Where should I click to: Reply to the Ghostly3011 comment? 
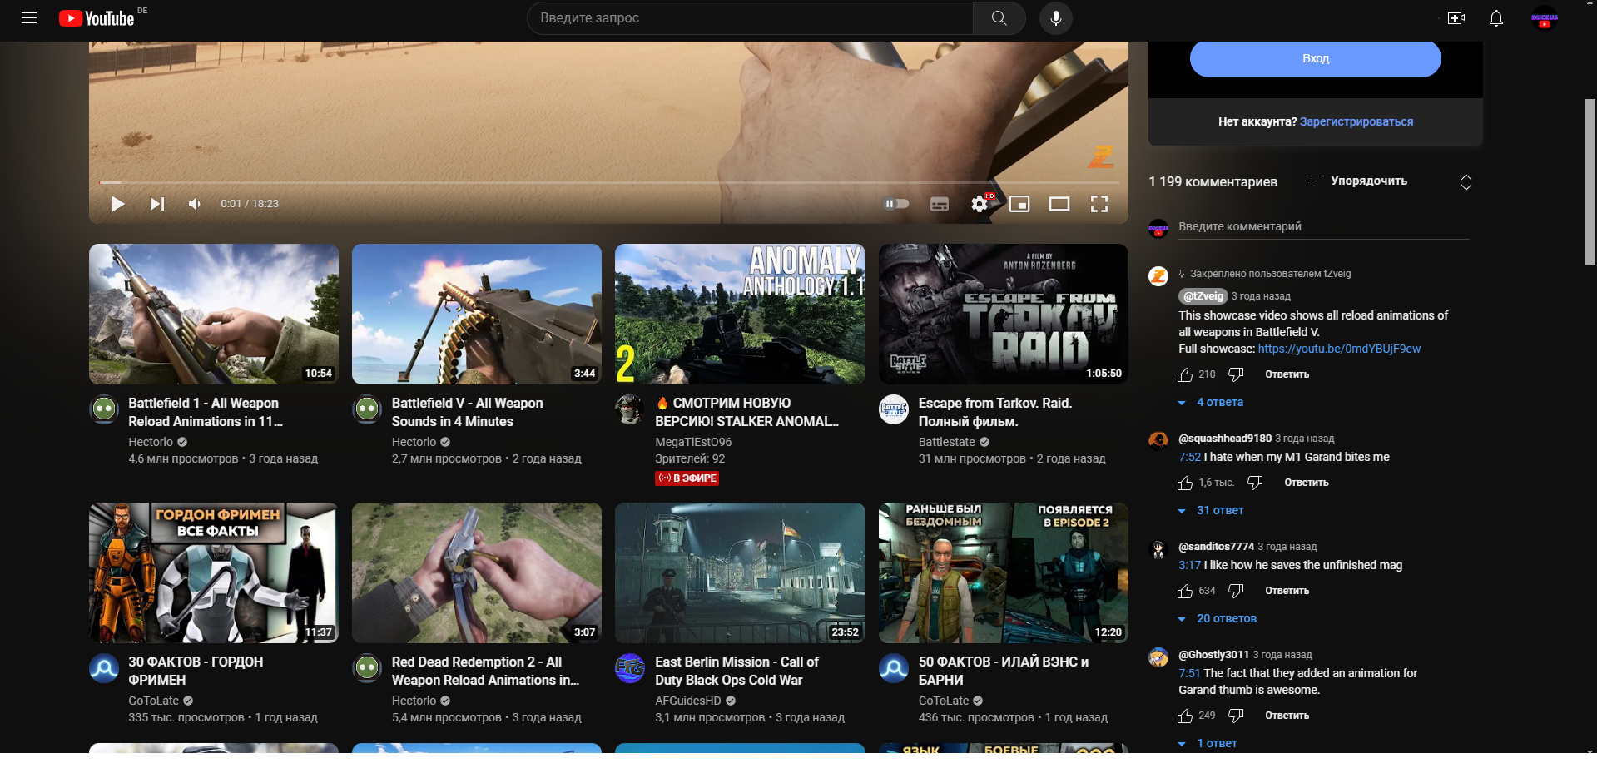(x=1287, y=716)
